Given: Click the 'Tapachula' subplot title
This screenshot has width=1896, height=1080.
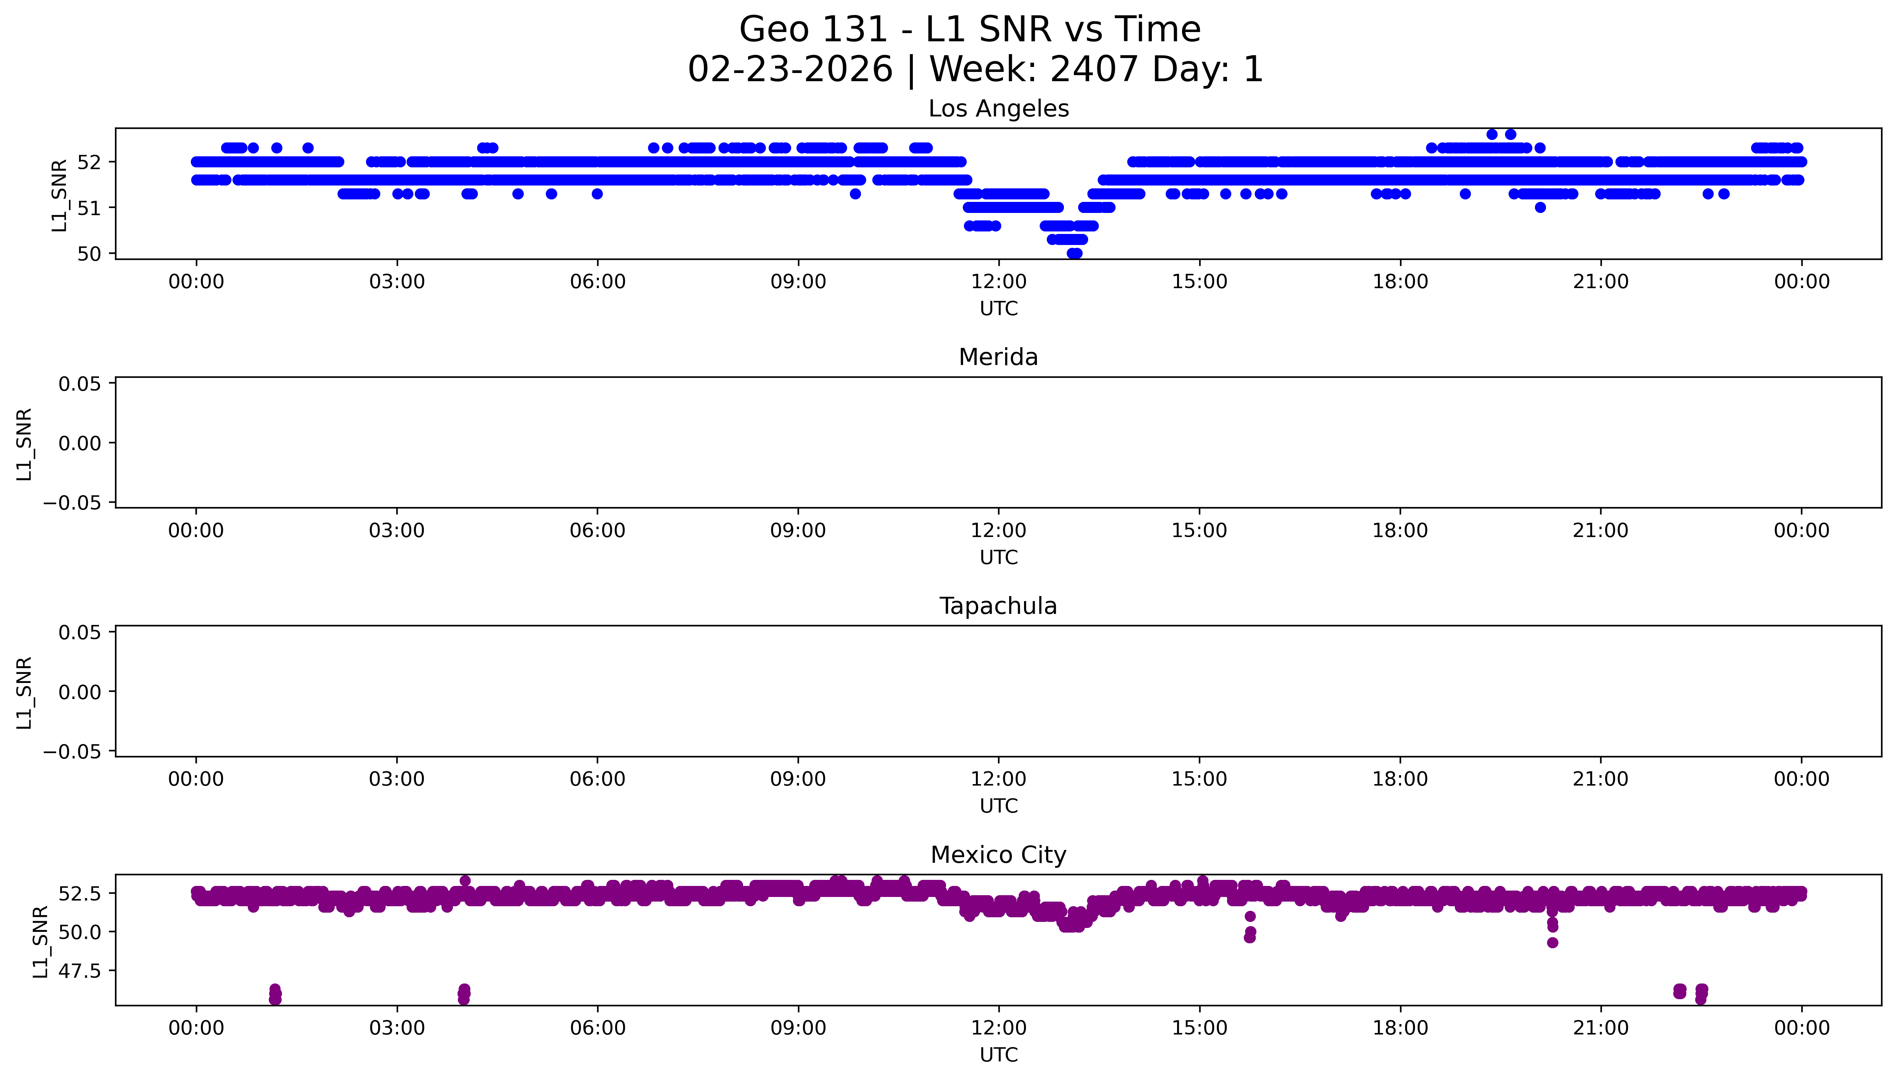Looking at the screenshot, I should [998, 606].
